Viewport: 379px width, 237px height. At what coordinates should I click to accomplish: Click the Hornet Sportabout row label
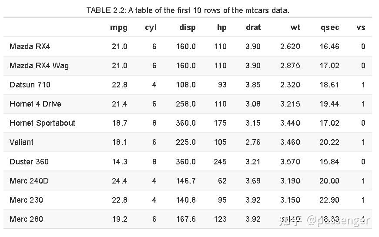[42, 123]
